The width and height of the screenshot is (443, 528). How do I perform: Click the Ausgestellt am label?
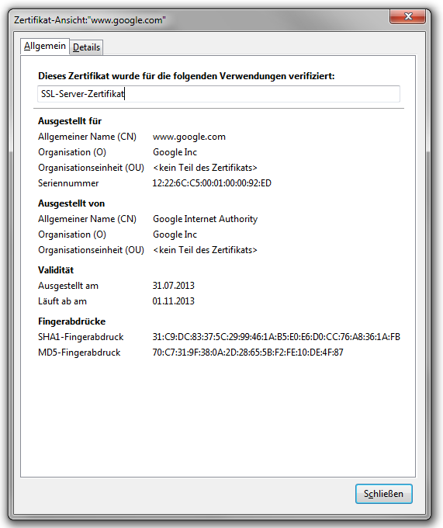coord(68,286)
